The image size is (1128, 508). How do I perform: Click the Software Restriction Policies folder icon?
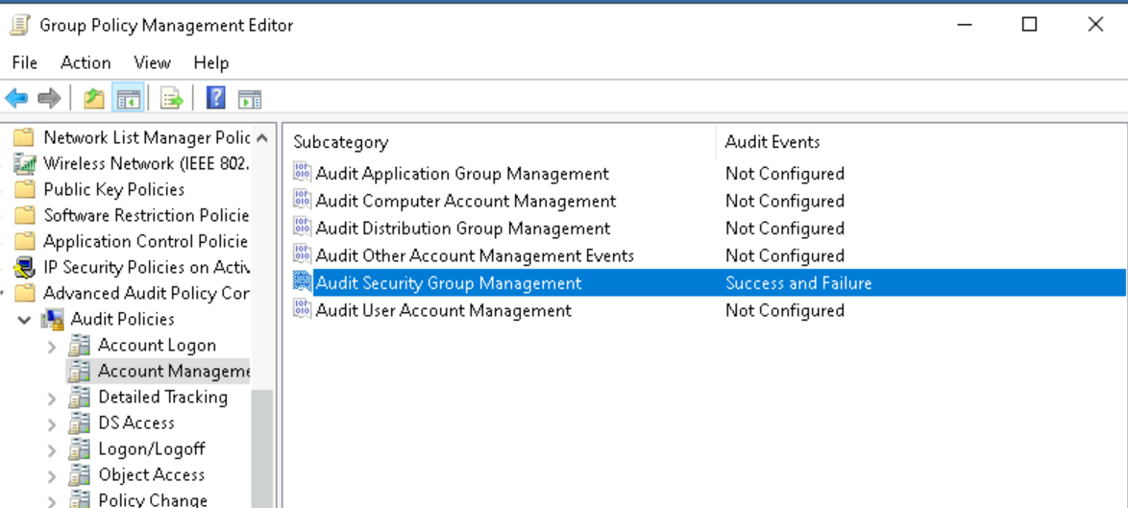pos(25,215)
